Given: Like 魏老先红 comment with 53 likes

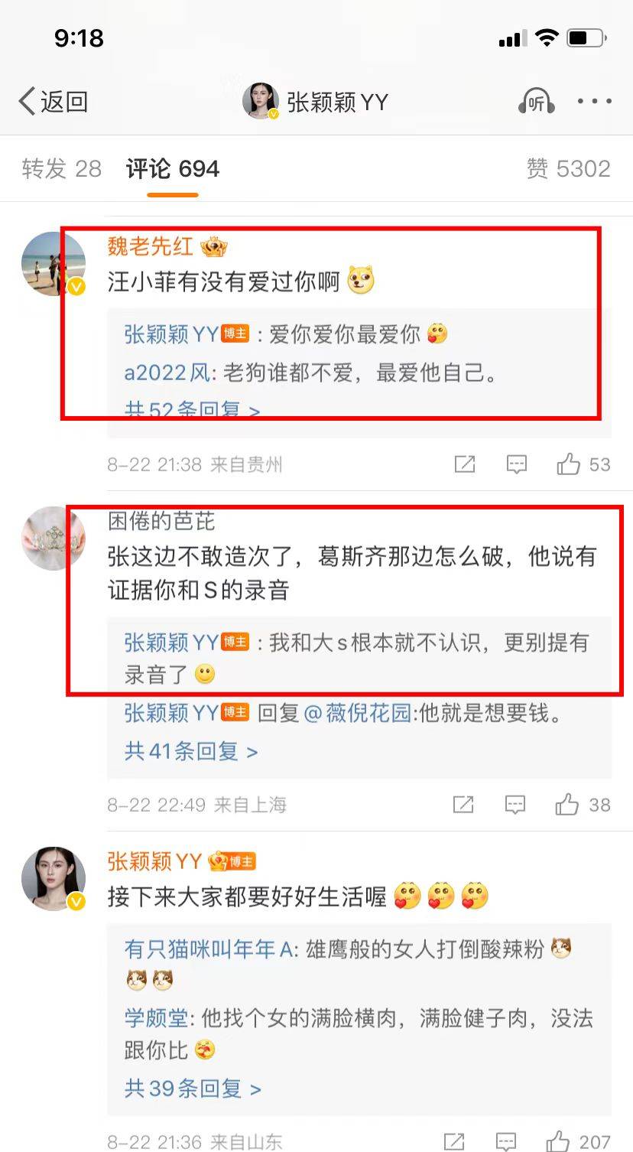Looking at the screenshot, I should (583, 464).
